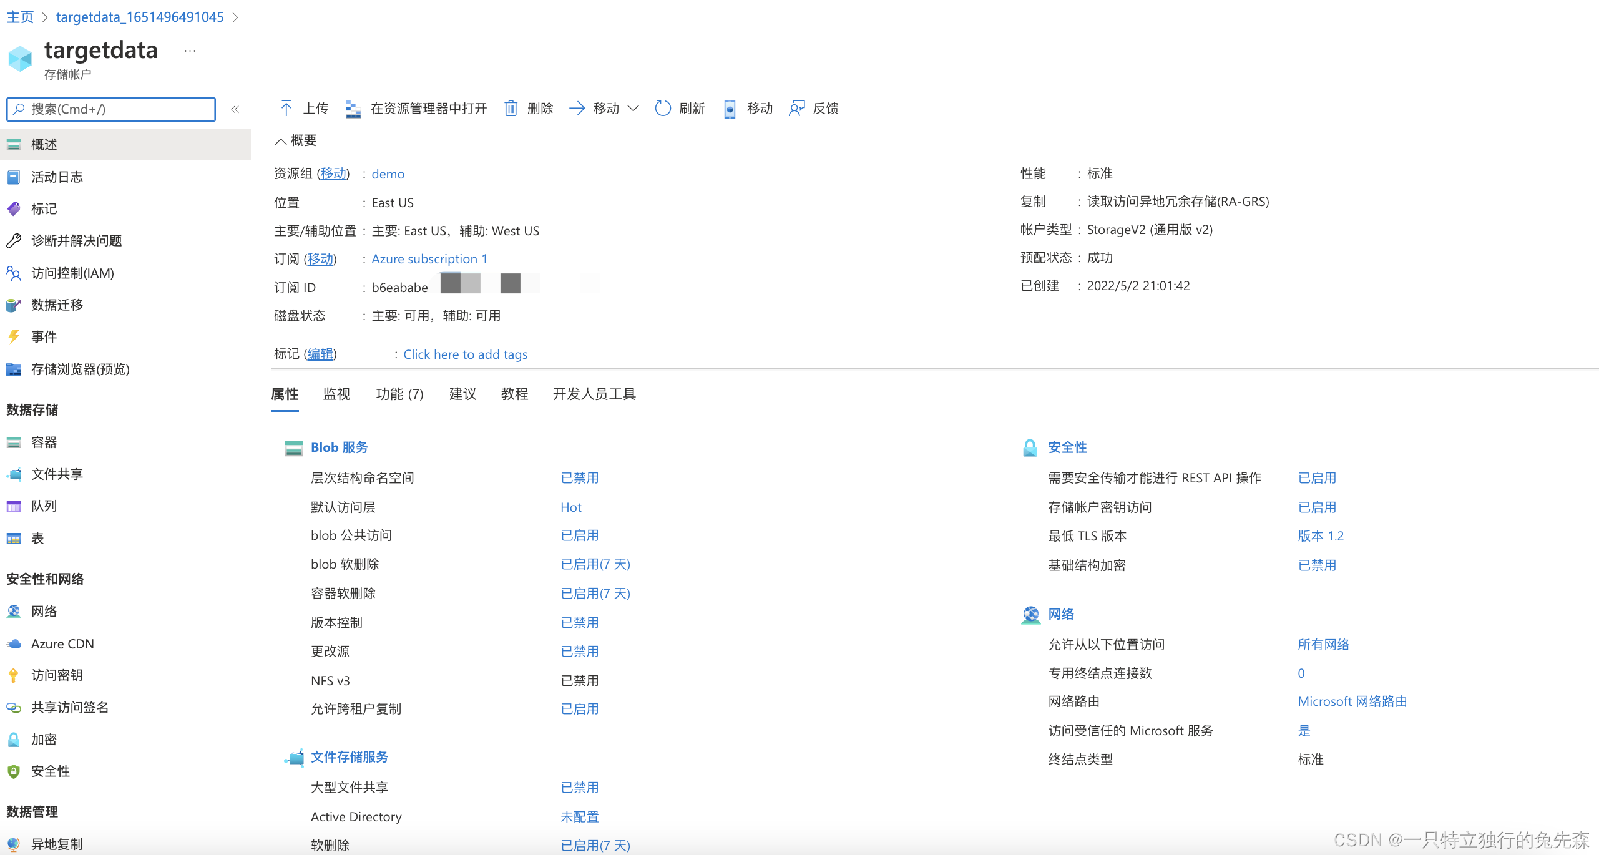The height and width of the screenshot is (855, 1599).
Task: Open Azure subscription 1 link
Action: (429, 259)
